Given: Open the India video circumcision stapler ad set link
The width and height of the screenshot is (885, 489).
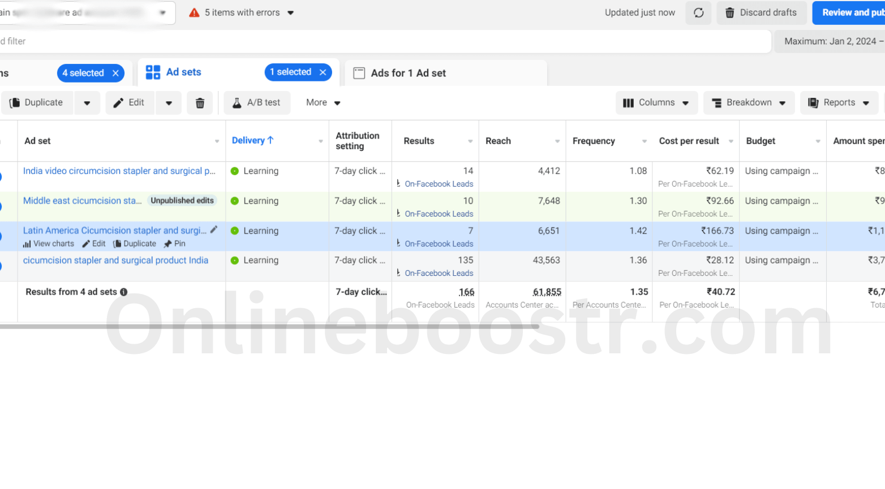Looking at the screenshot, I should (x=119, y=171).
